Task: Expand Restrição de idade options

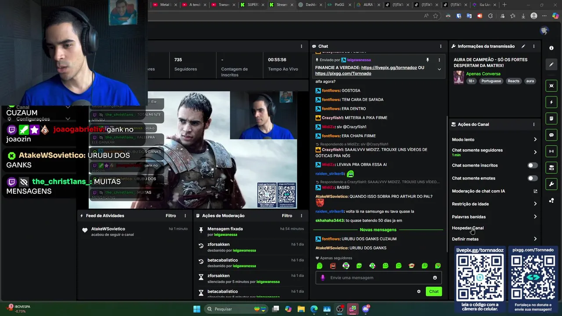Action: 535,204
